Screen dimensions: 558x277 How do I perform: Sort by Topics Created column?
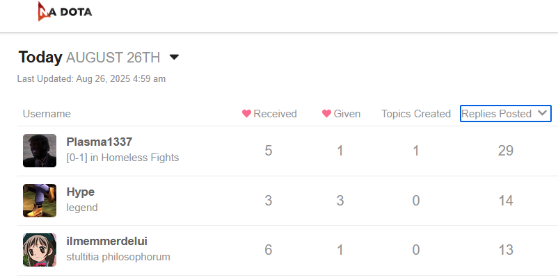coord(416,114)
